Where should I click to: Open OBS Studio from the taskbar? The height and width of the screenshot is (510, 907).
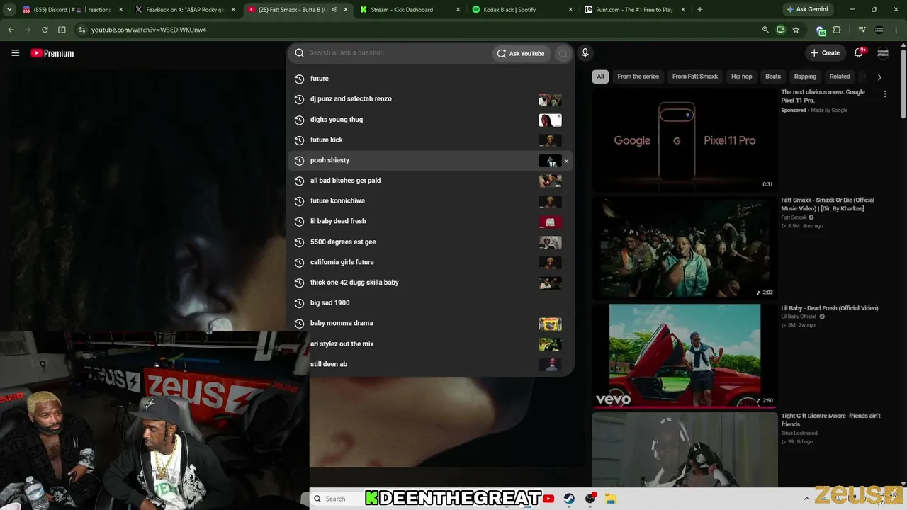(x=590, y=499)
